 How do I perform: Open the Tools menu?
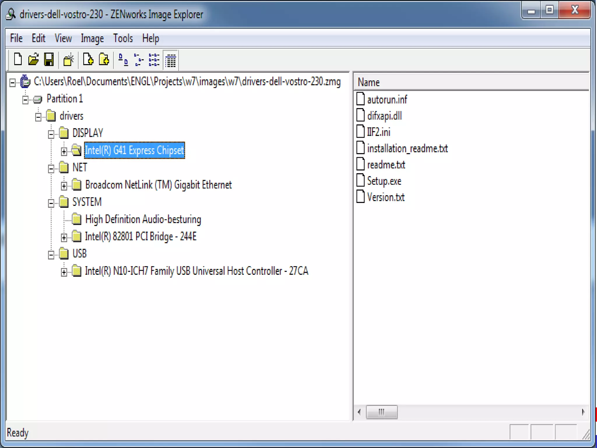coord(123,38)
